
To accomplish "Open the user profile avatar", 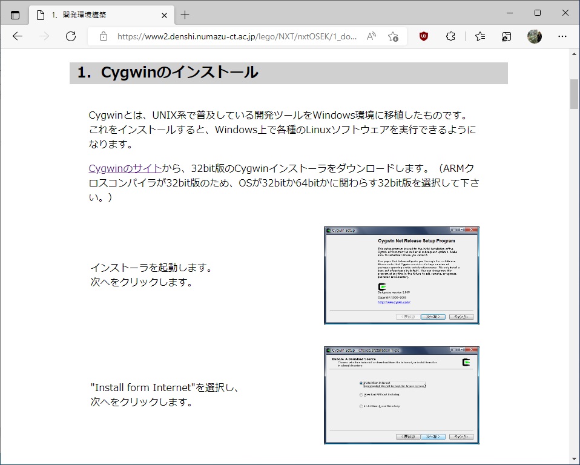I will point(535,36).
